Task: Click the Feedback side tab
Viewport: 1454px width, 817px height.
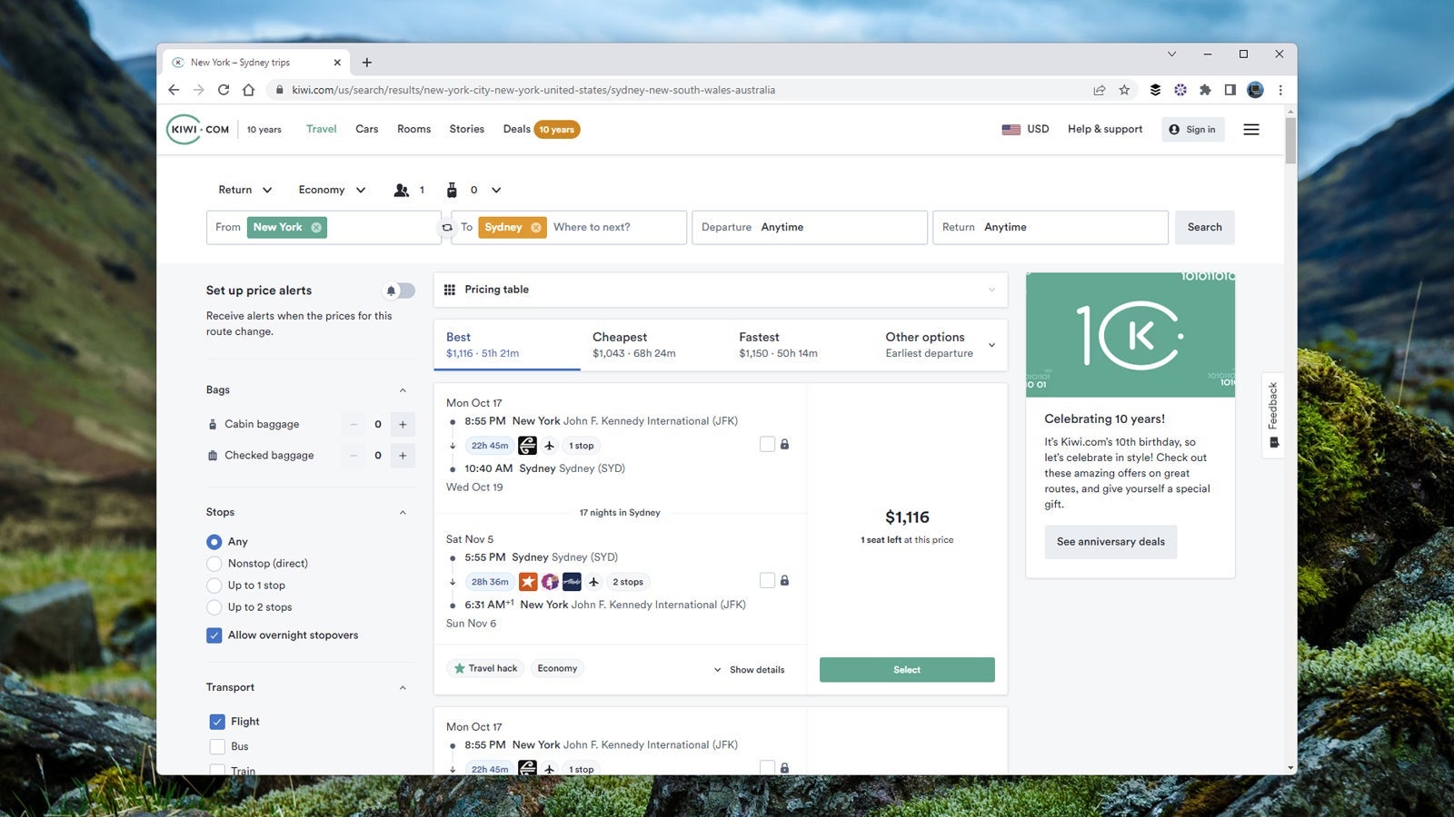Action: click(x=1273, y=415)
